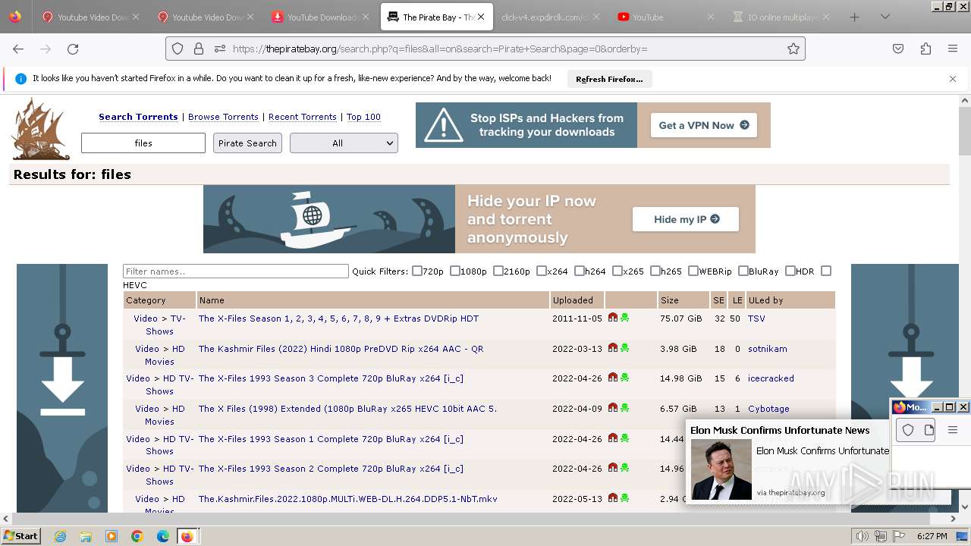
Task: Click the Pirate Bay ship logo
Action: pyautogui.click(x=41, y=129)
